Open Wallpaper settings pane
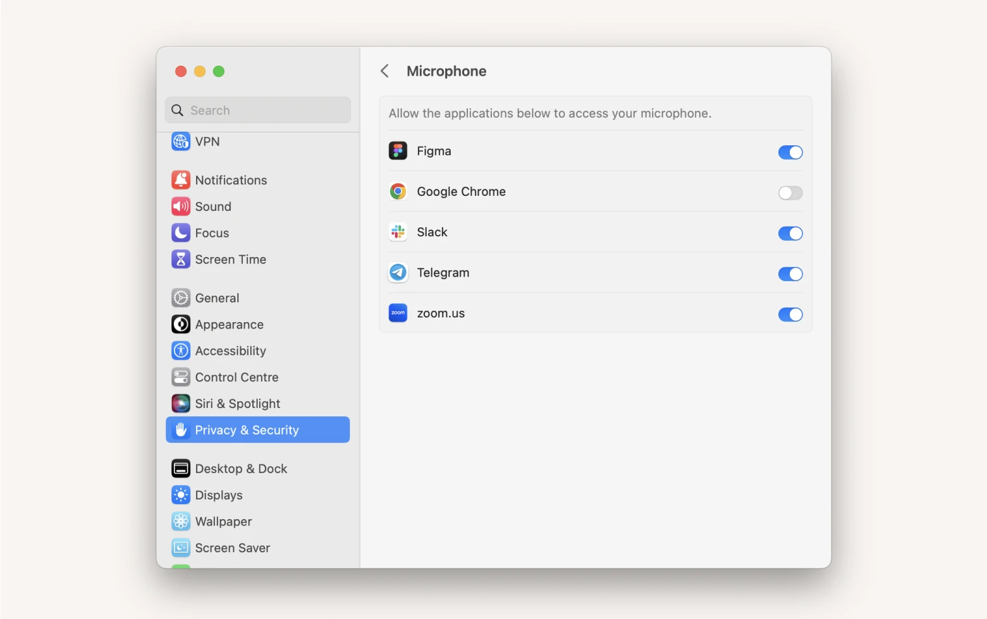987x619 pixels. coord(258,522)
